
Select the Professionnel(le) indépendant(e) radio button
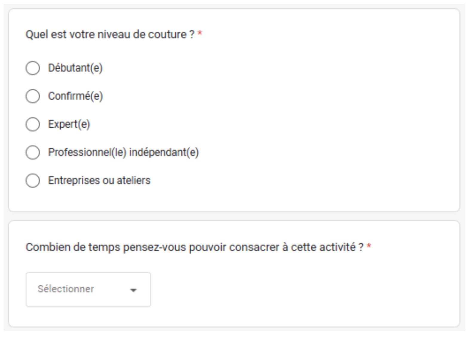click(33, 152)
